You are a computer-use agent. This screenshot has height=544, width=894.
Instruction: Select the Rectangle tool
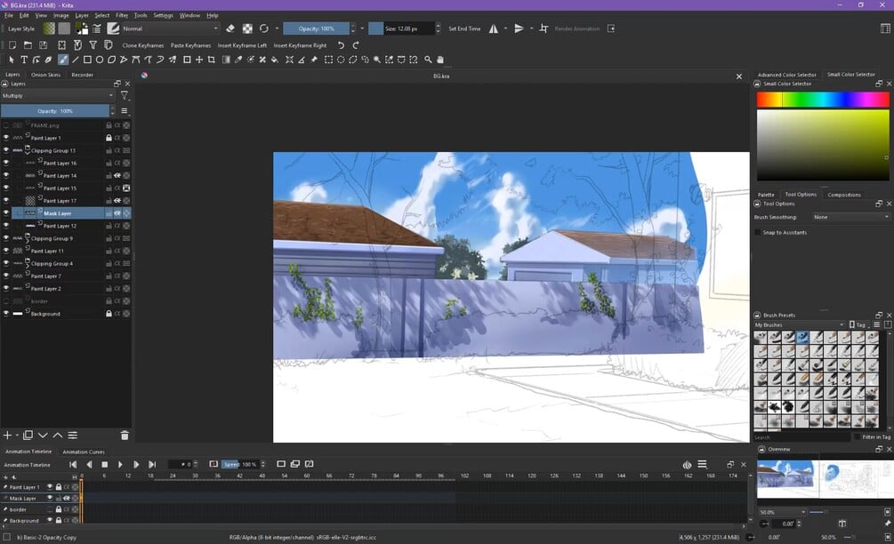(87, 60)
